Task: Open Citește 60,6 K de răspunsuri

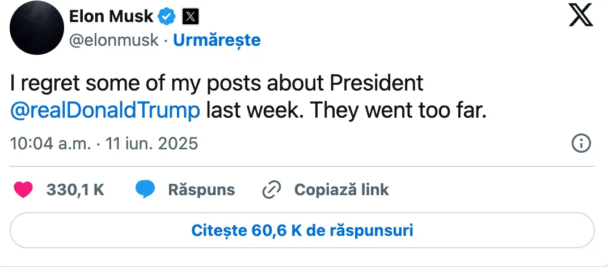Action: click(302, 230)
